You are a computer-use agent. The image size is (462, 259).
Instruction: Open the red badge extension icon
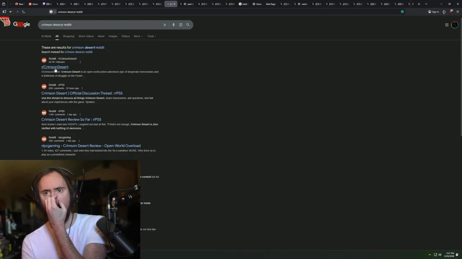[x=451, y=12]
